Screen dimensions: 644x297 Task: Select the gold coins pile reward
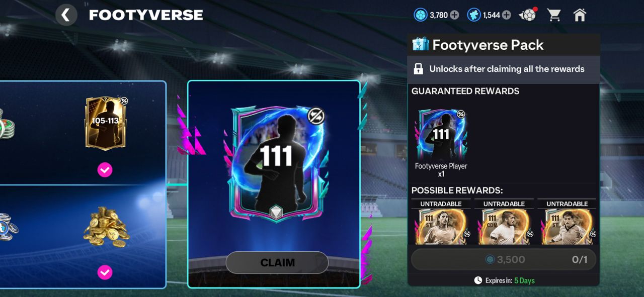click(x=106, y=226)
